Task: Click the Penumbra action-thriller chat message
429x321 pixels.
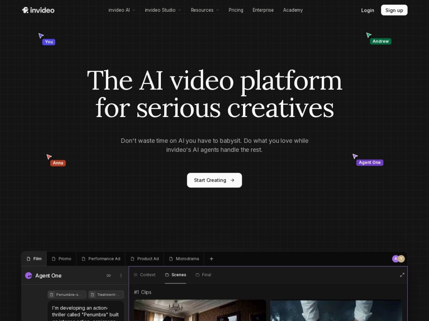Action: [85, 311]
